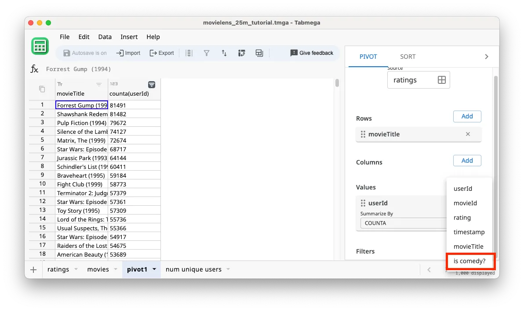Click the column summary toolbar icon
The height and width of the screenshot is (311, 524).
tap(189, 53)
